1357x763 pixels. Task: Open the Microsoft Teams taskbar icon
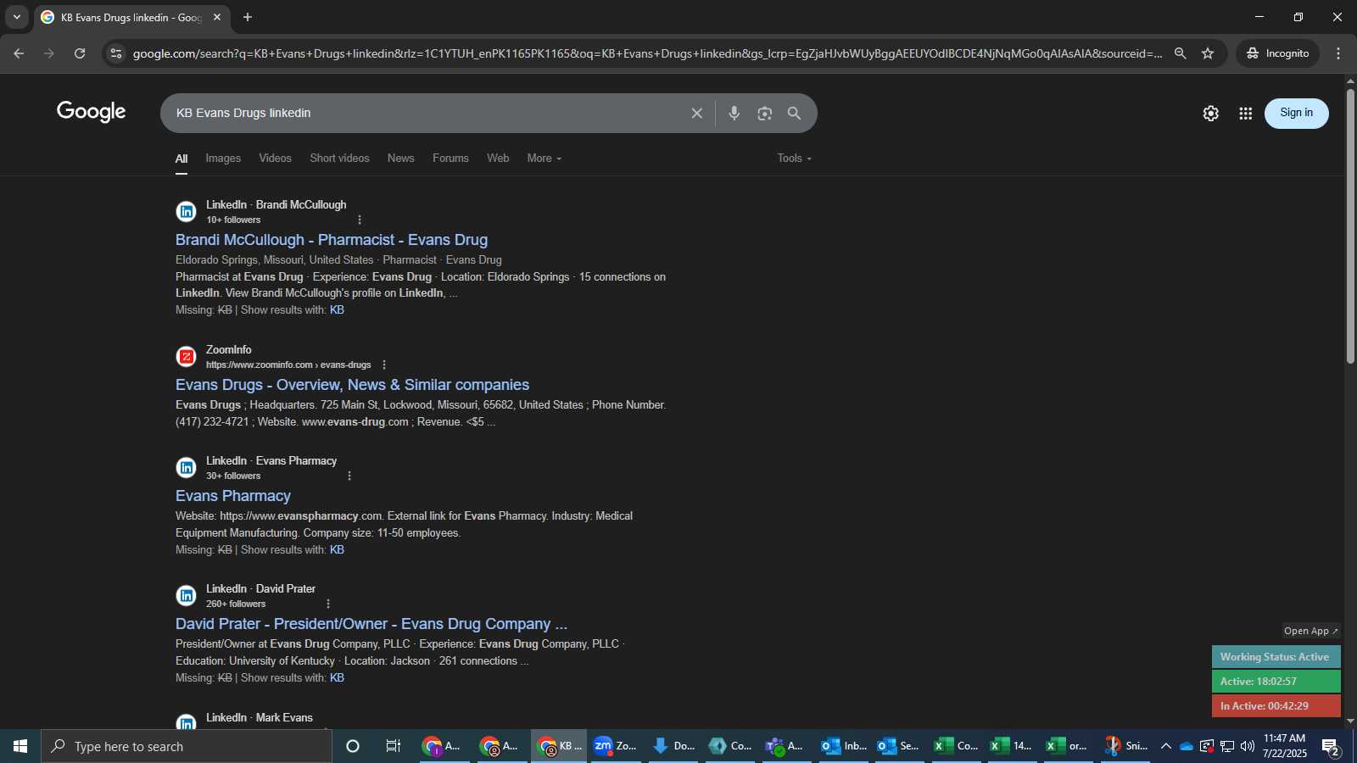pos(785,746)
